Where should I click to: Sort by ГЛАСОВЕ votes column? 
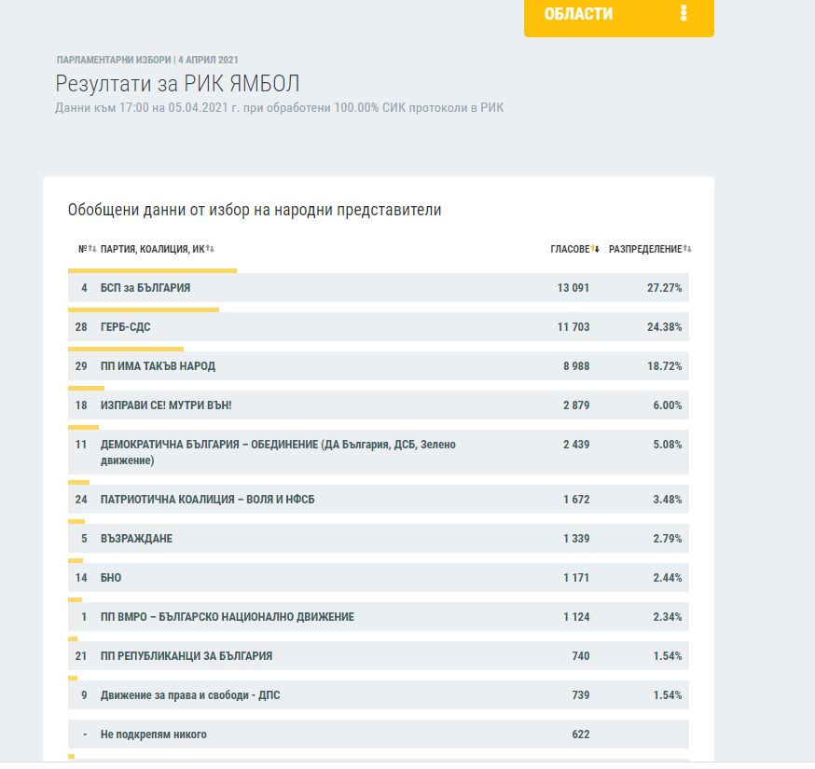click(574, 249)
